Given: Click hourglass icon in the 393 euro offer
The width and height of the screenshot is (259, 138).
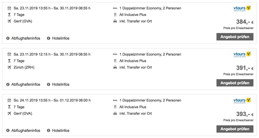Looking at the screenshot, I should 9,107.
